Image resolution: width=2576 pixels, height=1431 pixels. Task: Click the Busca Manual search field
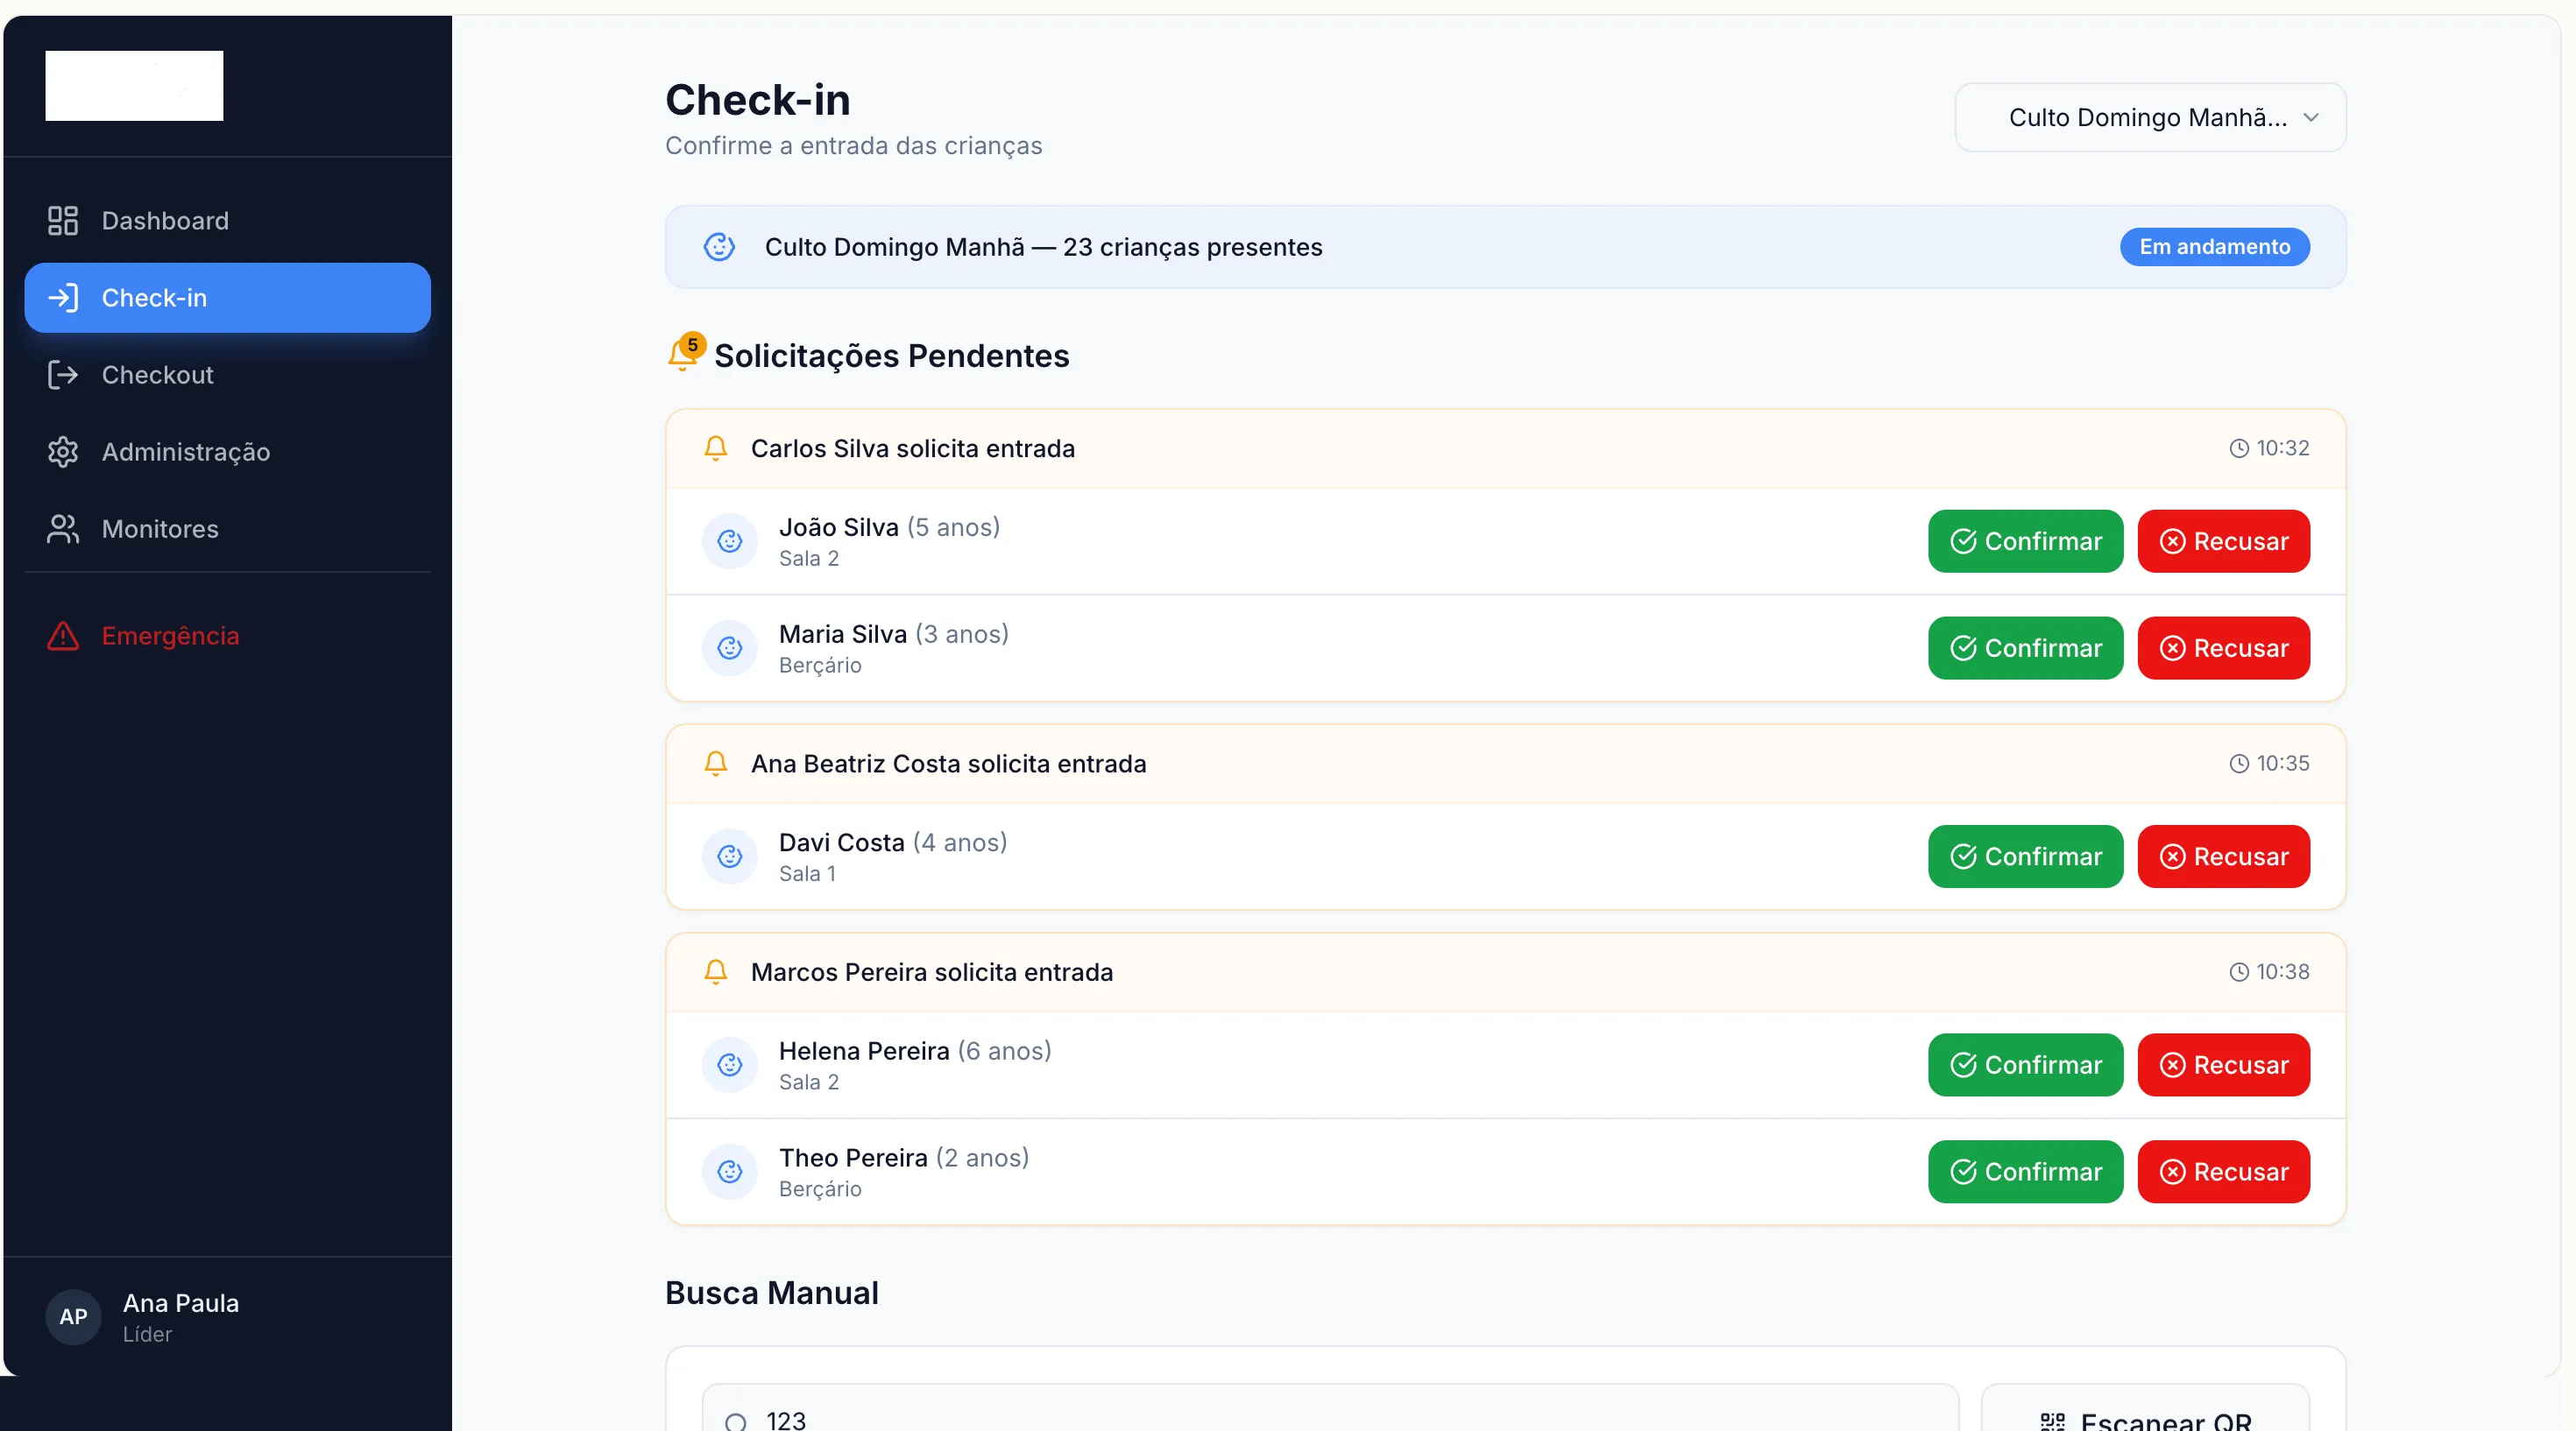click(x=1330, y=1417)
